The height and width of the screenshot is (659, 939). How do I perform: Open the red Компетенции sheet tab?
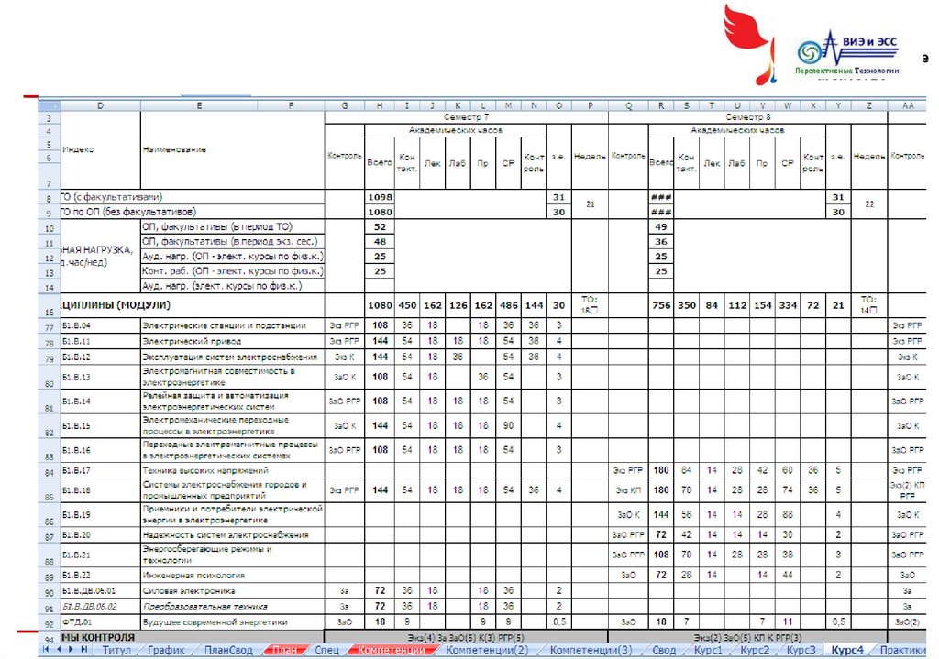click(x=391, y=650)
